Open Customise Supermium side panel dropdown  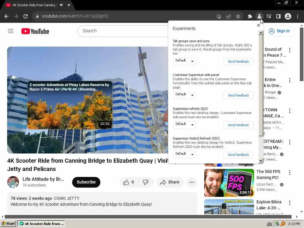(x=184, y=95)
